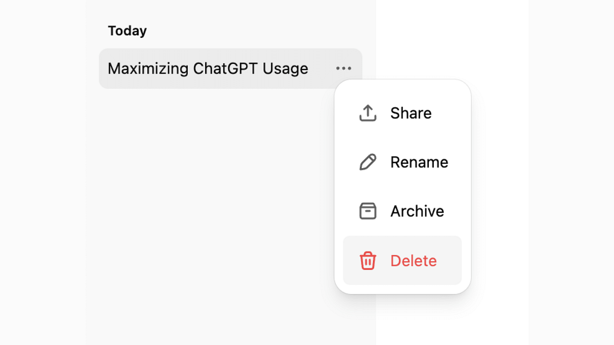This screenshot has height=345, width=614.
Task: Click the Today section heading
Action: coord(127,31)
